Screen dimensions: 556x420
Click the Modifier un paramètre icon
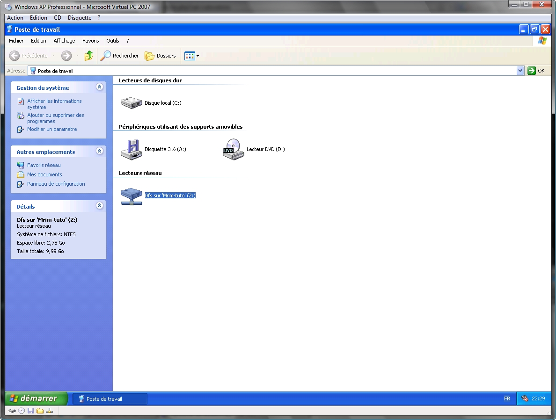21,130
